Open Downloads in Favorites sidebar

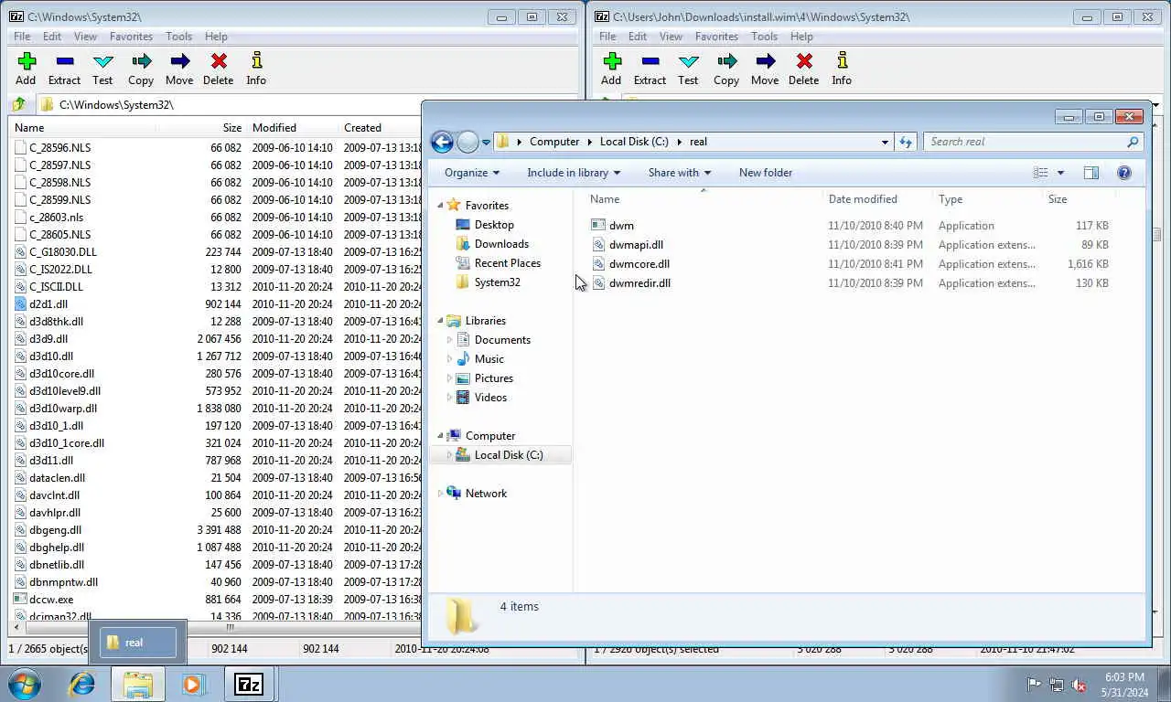501,244
